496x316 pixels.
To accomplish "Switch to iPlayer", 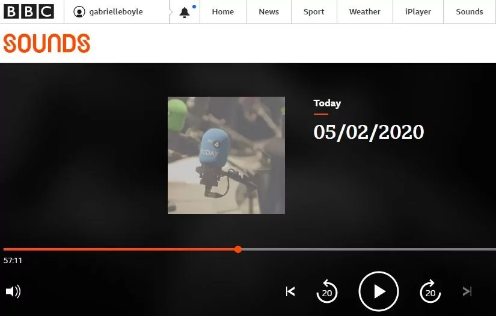I will tap(418, 12).
